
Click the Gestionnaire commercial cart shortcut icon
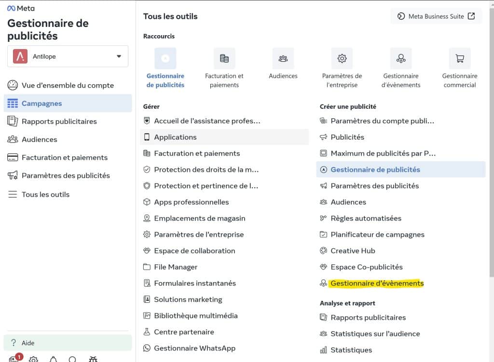tap(460, 58)
